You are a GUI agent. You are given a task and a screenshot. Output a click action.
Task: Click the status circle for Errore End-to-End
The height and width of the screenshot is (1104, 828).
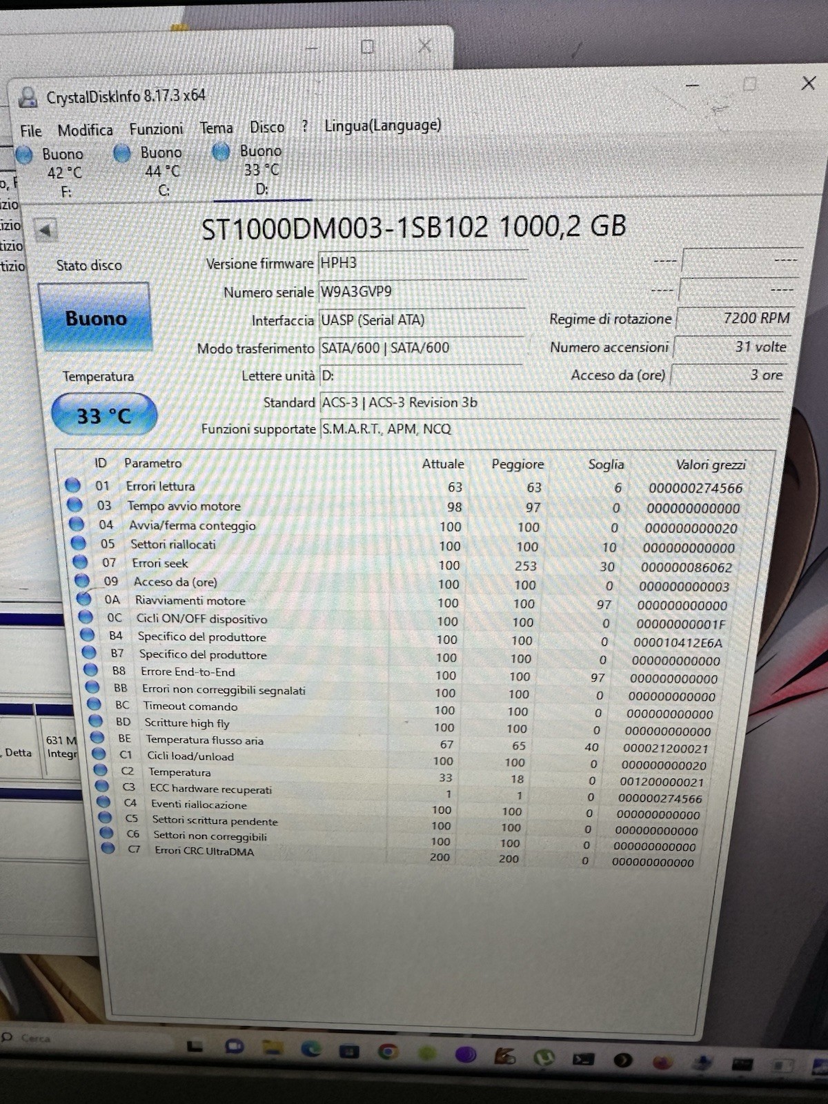[90, 669]
